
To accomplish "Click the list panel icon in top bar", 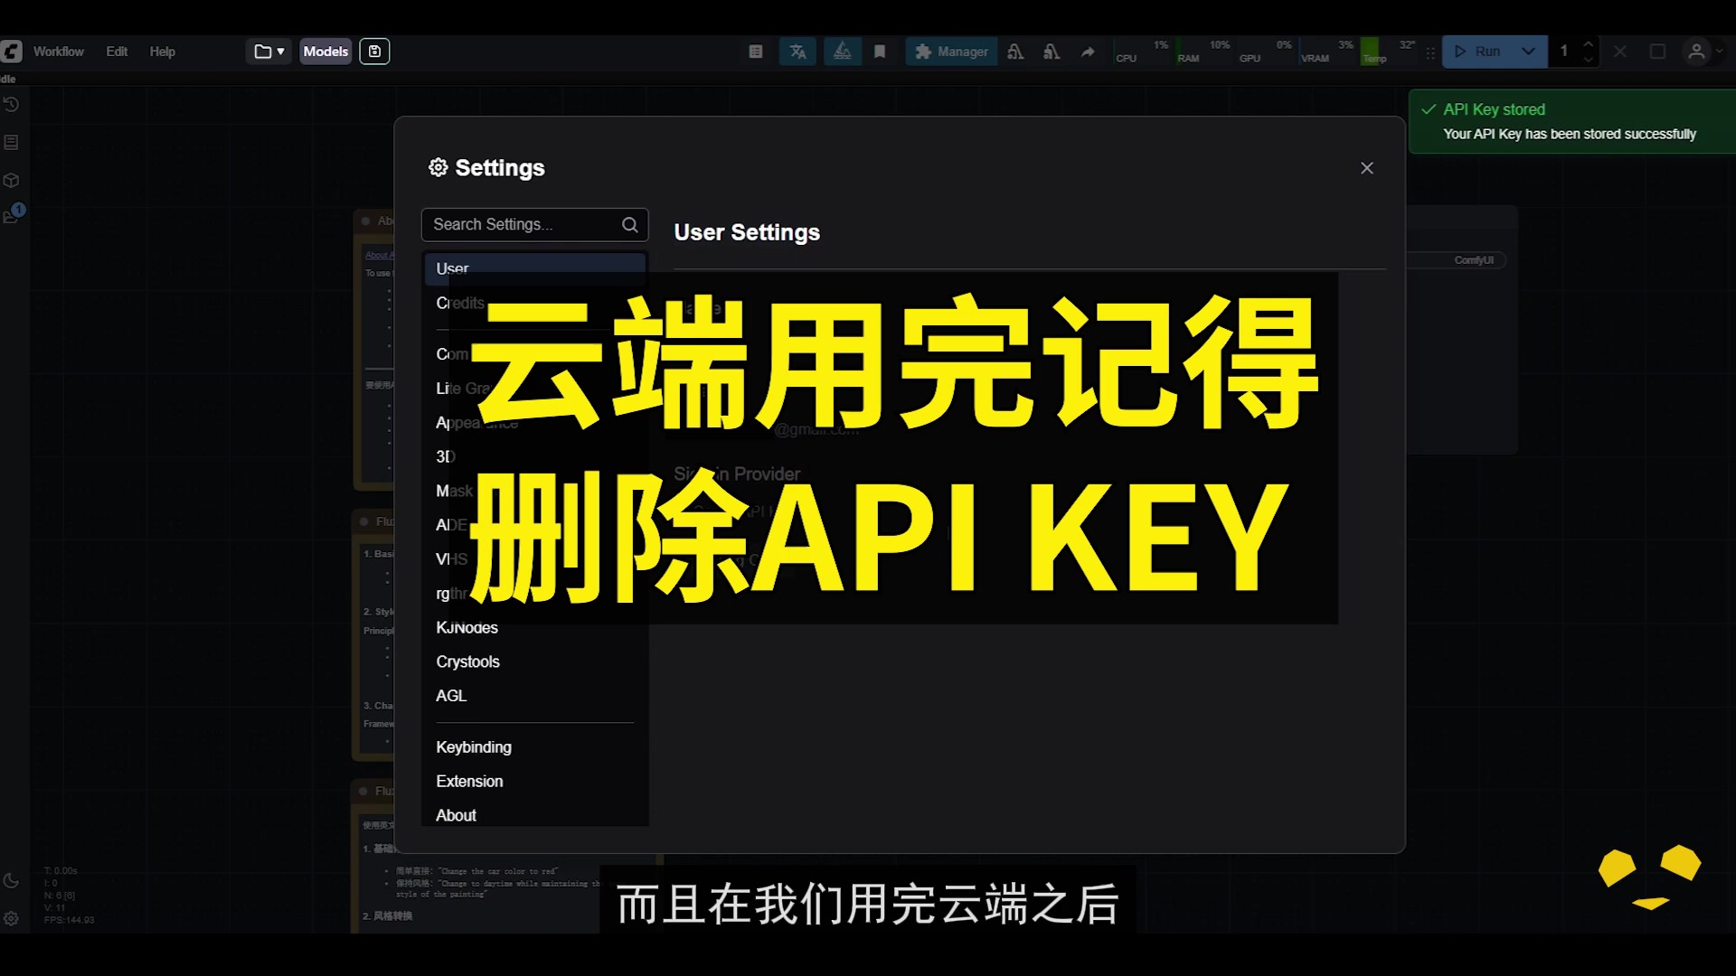I will point(756,52).
